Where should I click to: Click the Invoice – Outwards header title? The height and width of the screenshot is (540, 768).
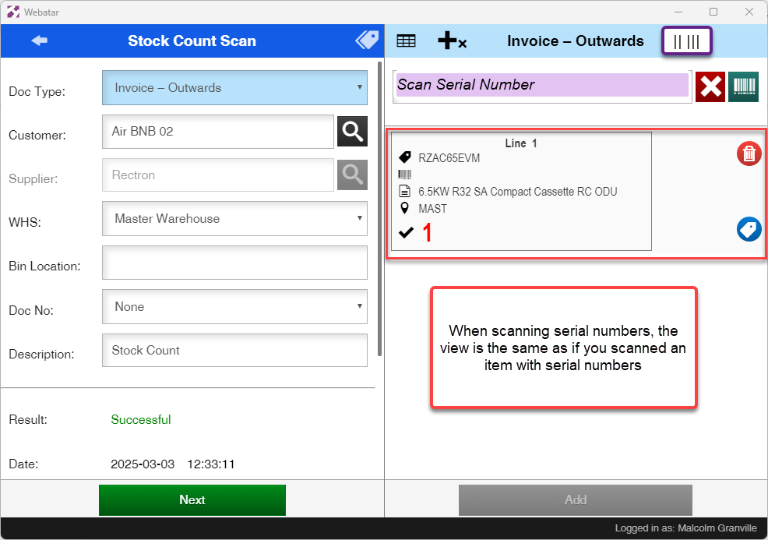tap(575, 41)
